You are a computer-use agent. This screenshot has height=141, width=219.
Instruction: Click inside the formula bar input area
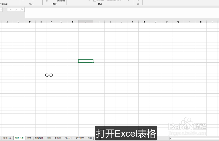tap(122, 13)
